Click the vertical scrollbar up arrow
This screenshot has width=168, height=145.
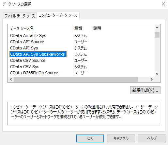[x=157, y=28]
